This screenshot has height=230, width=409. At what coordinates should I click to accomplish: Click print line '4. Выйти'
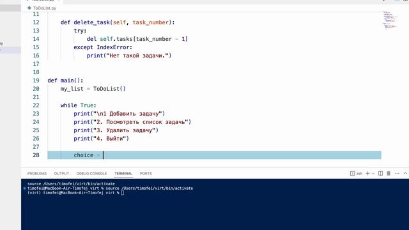point(101,139)
